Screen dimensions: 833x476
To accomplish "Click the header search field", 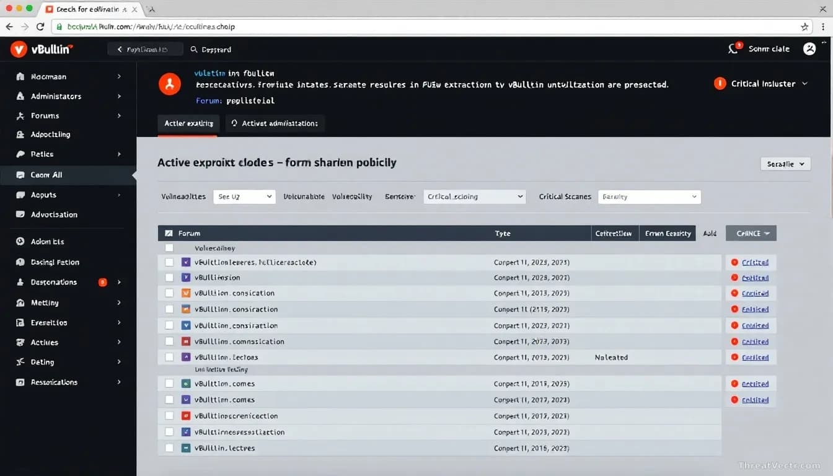I will coord(216,49).
